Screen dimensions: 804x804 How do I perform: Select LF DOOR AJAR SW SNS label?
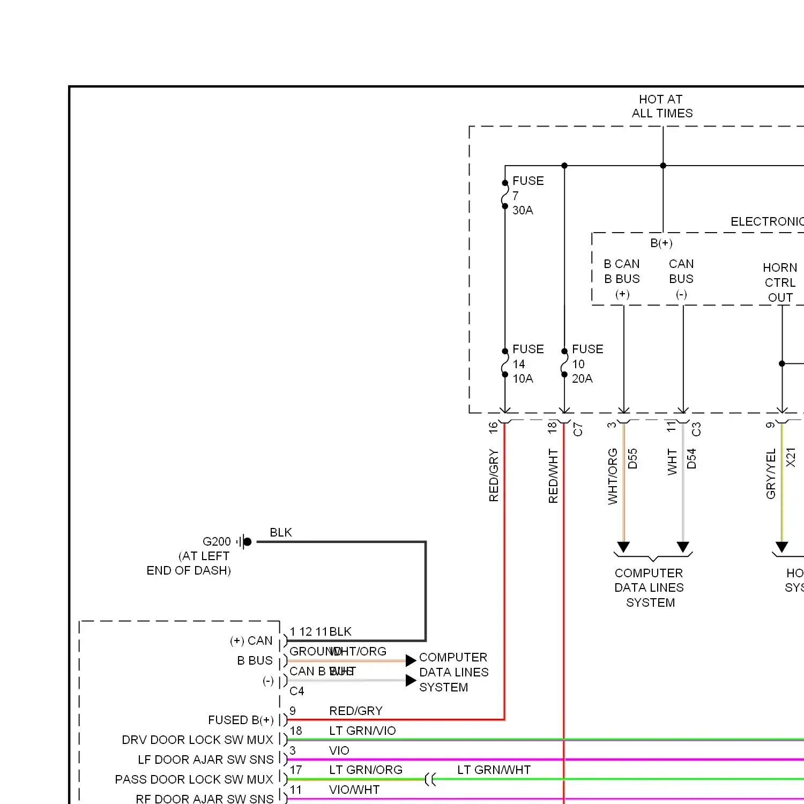[x=206, y=760]
